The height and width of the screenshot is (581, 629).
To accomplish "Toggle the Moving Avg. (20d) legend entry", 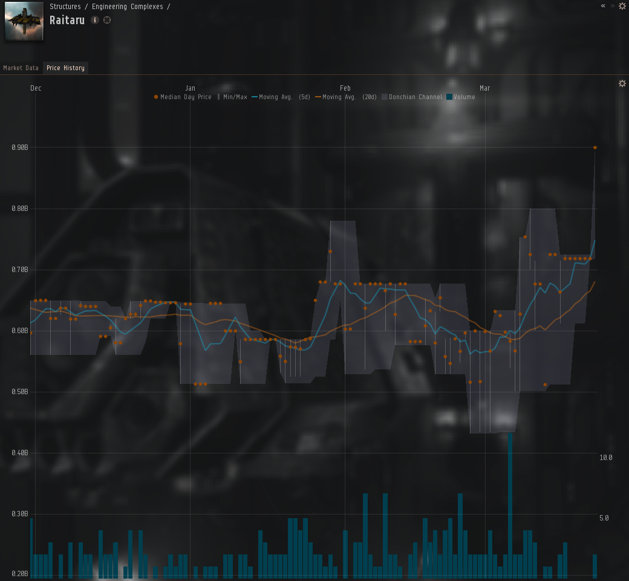I will click(x=346, y=97).
